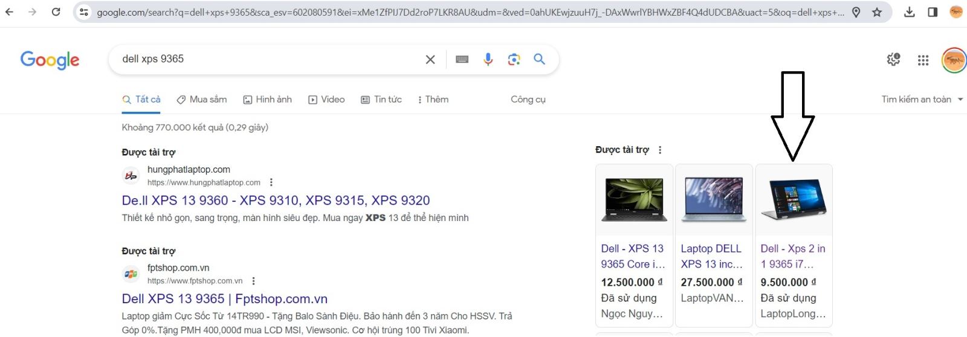This screenshot has width=967, height=337.
Task: Switch to Mua sắm tab
Action: (x=202, y=100)
